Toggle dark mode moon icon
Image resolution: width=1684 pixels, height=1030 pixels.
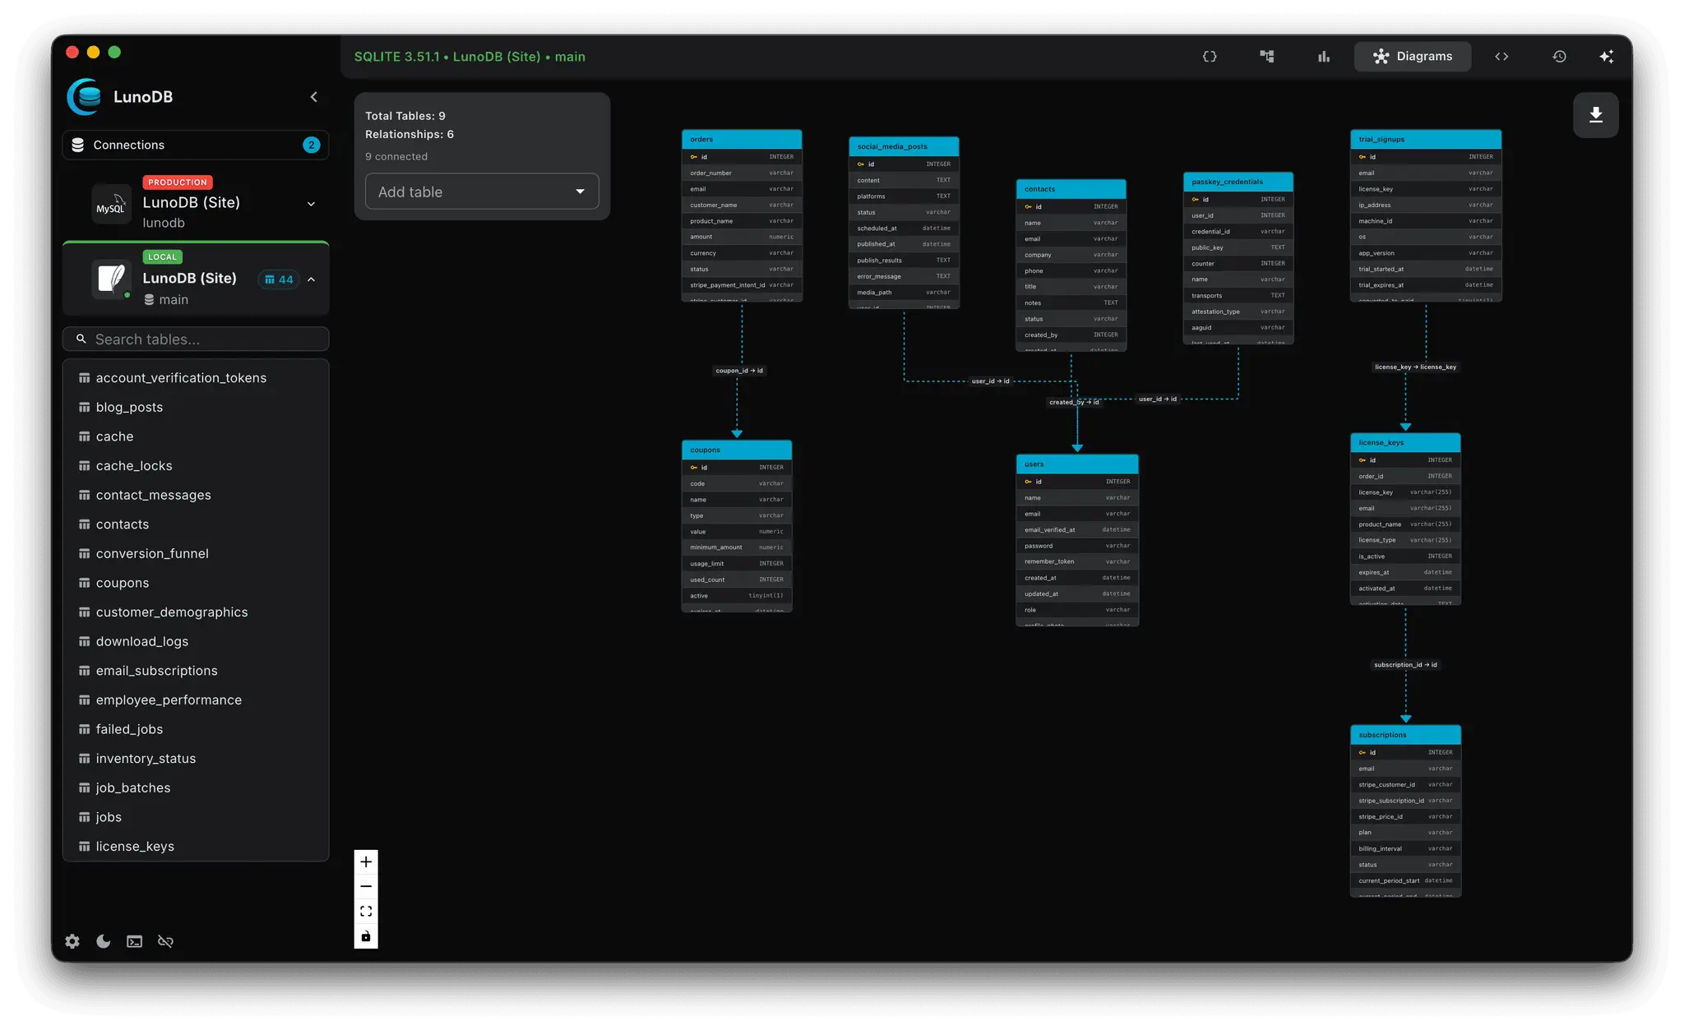[x=104, y=942]
